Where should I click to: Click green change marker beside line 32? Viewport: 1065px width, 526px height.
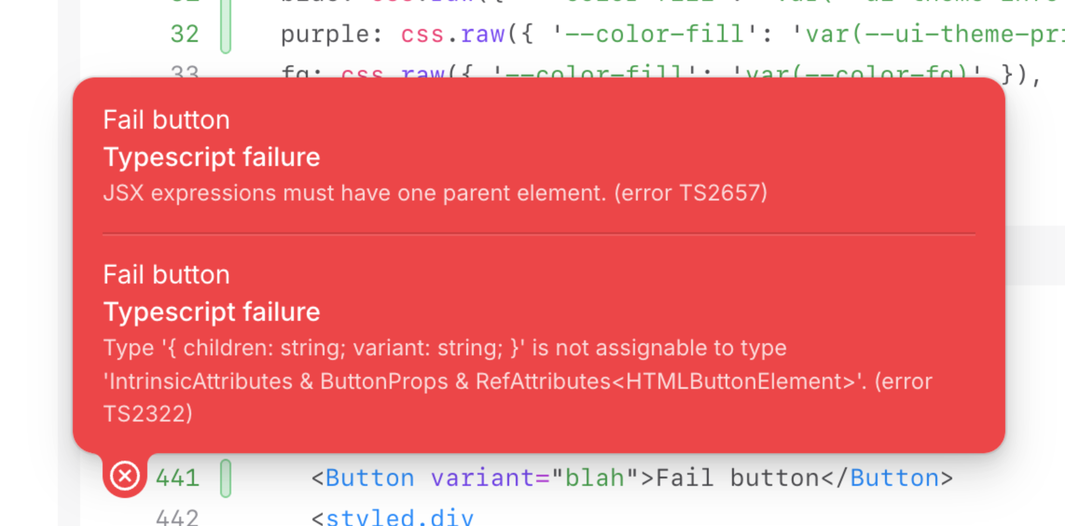tap(226, 26)
